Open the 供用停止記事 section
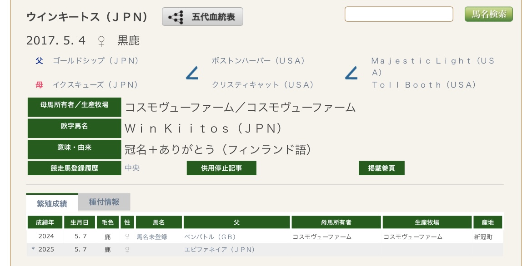The image size is (532, 266). (221, 168)
